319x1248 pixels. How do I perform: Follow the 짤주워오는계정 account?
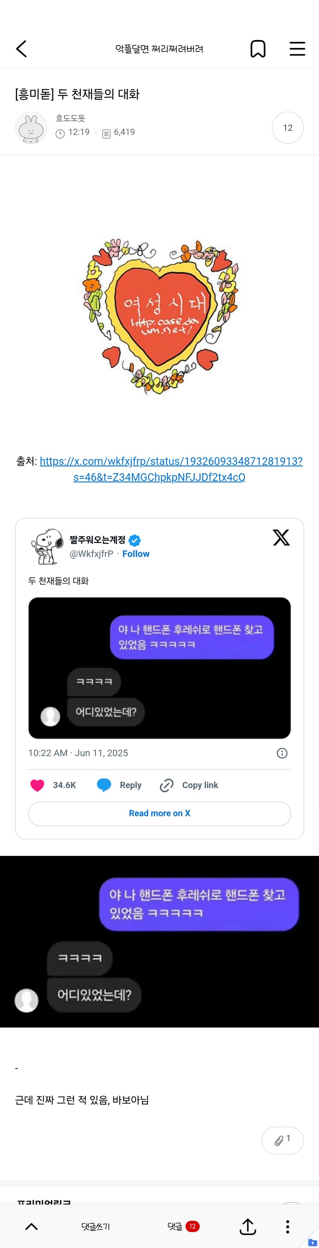point(136,554)
